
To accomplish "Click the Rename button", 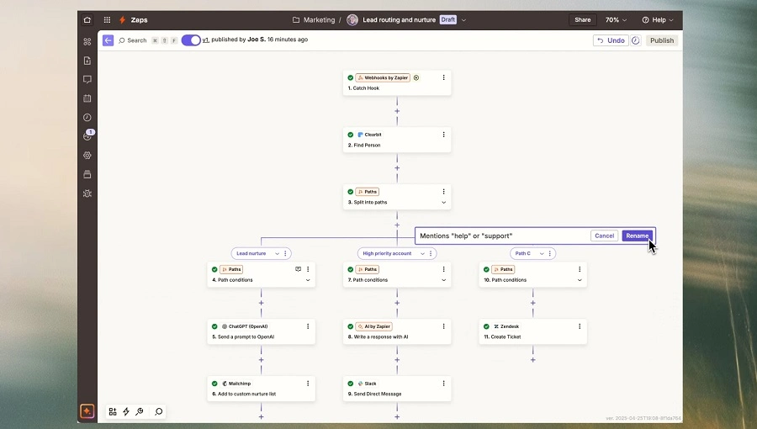I will [638, 236].
